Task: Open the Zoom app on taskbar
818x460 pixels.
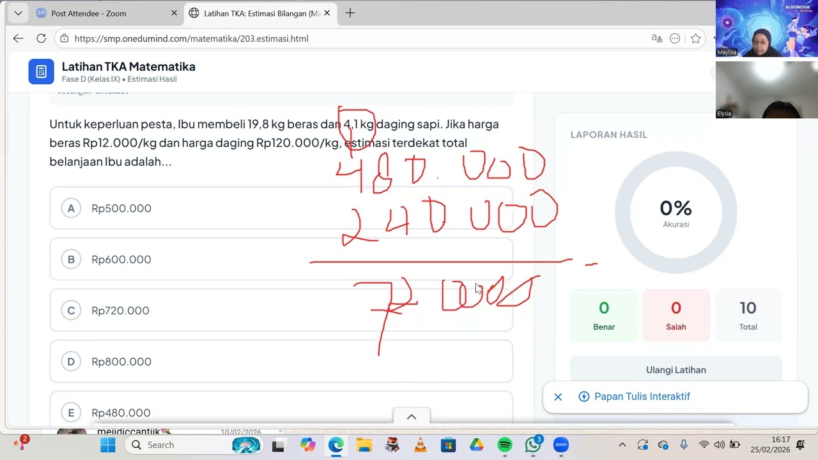Action: tap(561, 445)
